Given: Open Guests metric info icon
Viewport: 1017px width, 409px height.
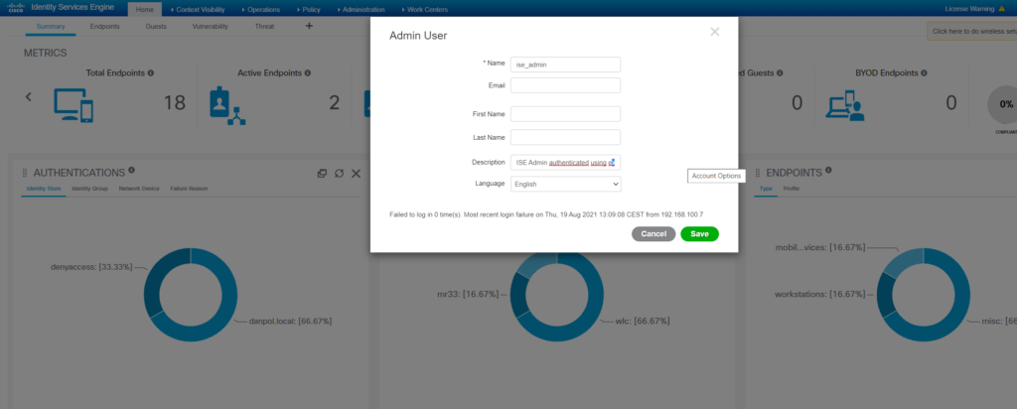Looking at the screenshot, I should [x=780, y=73].
